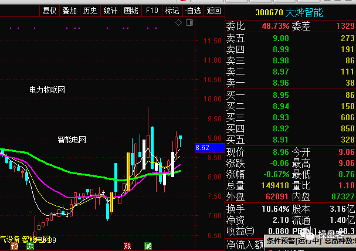Open F10 company info
The width and height of the screenshot is (356, 251).
point(152,11)
